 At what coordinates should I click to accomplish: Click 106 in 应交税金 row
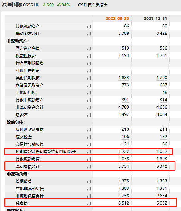[x=125, y=137]
